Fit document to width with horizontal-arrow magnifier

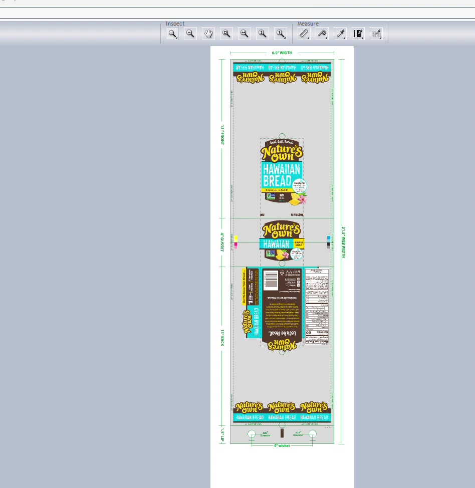pyautogui.click(x=245, y=34)
